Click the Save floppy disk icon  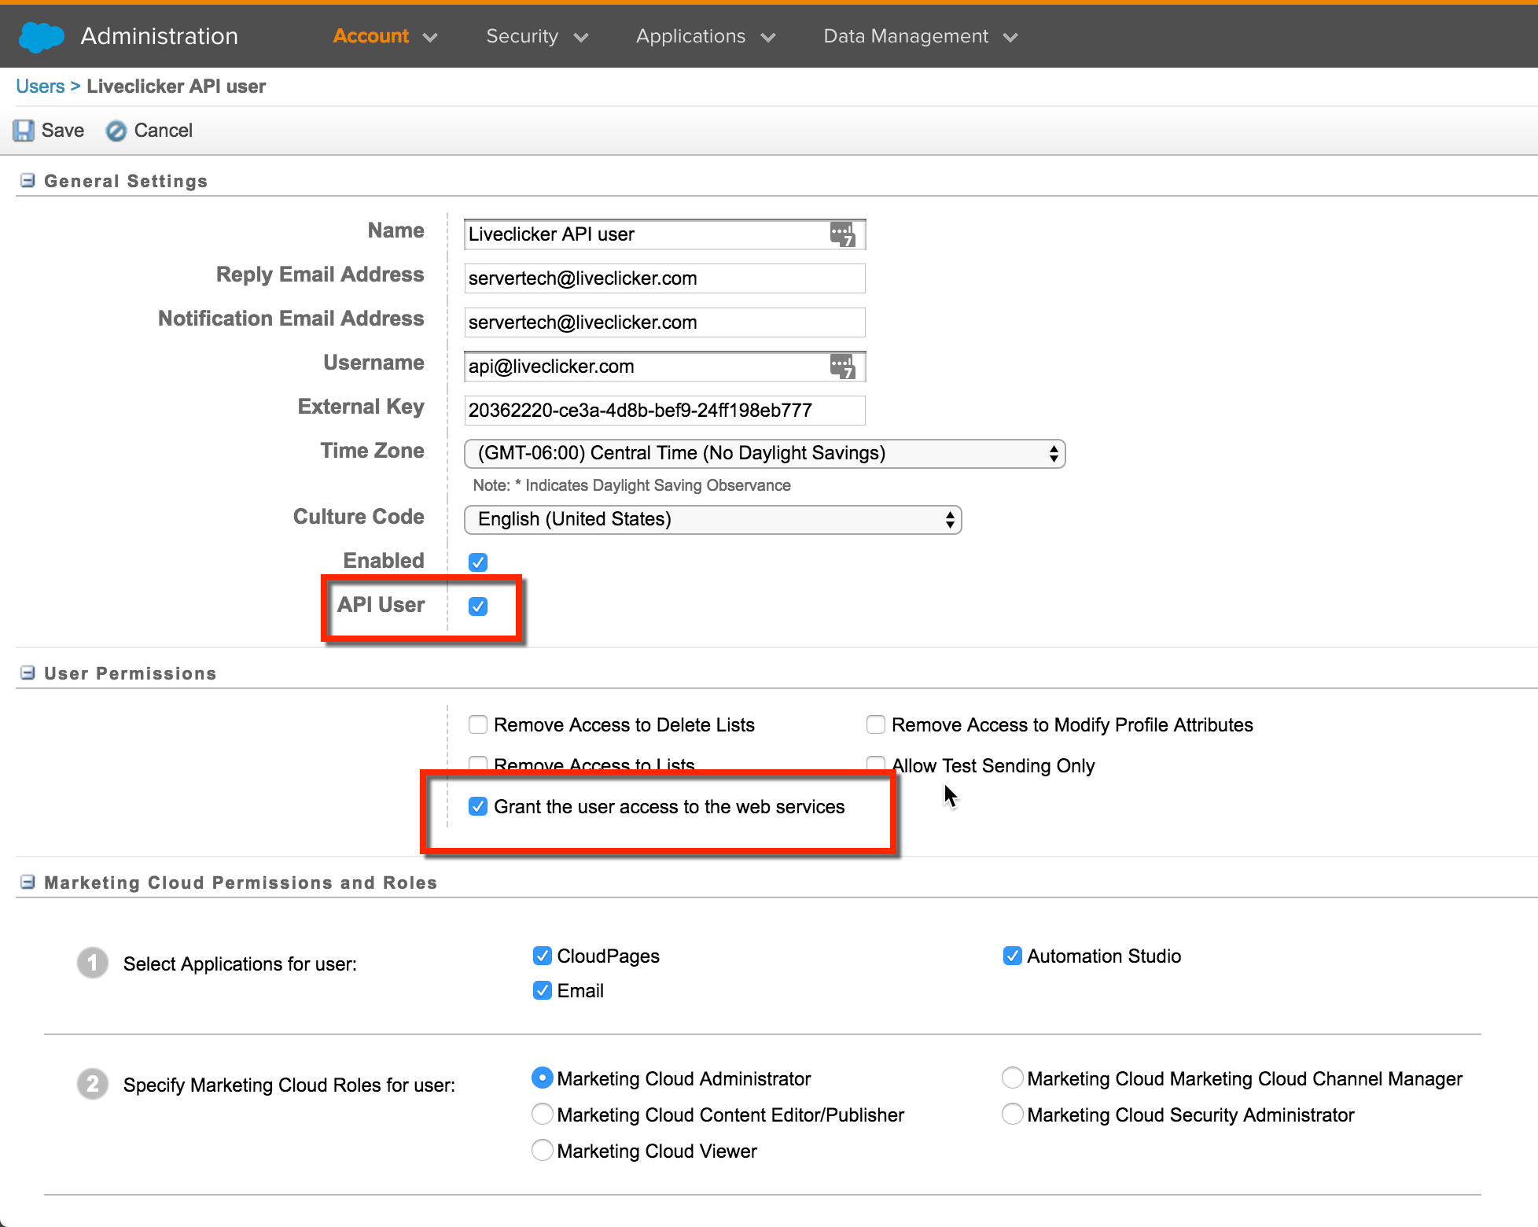click(x=24, y=131)
